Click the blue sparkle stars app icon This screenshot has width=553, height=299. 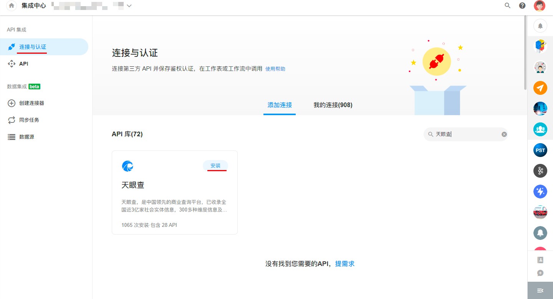tap(540, 192)
